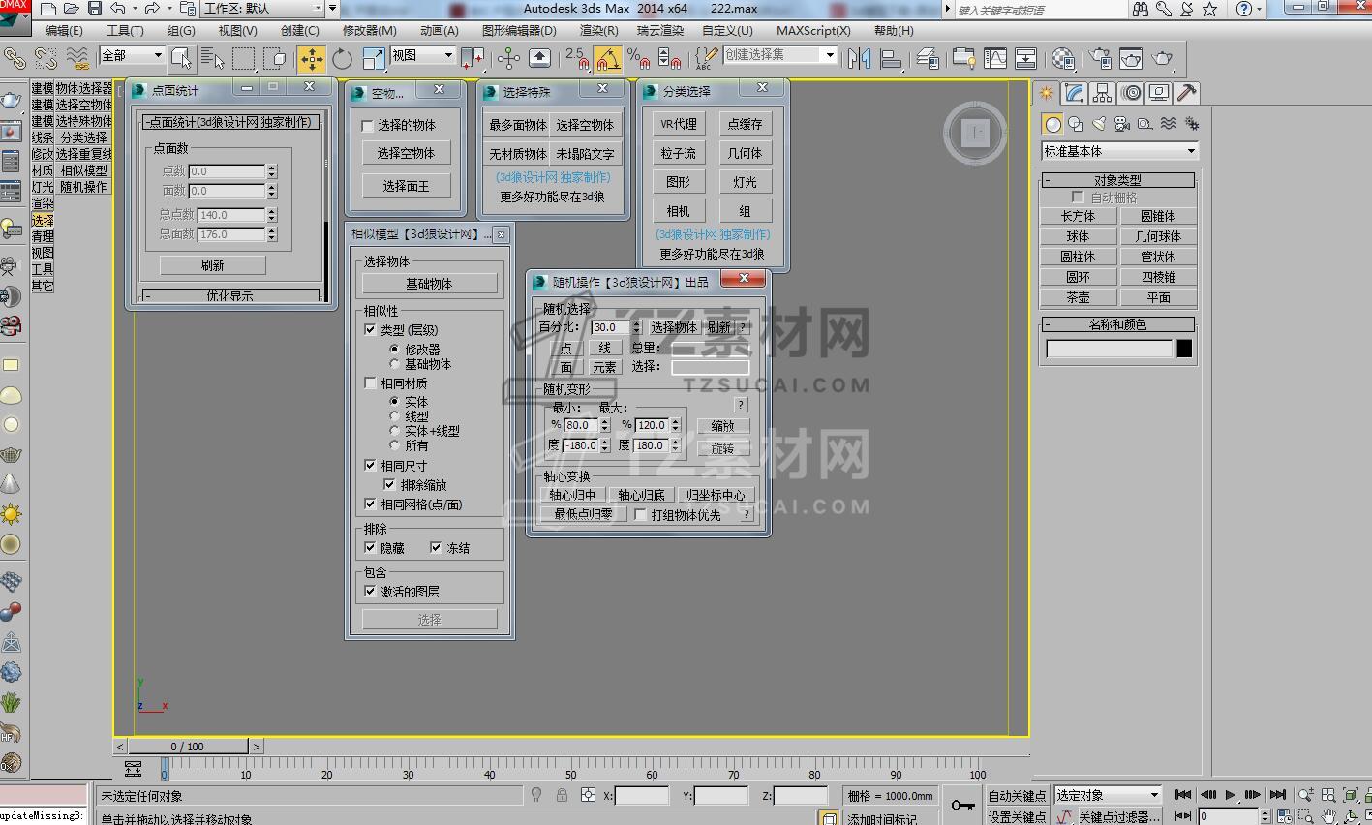Screen dimensions: 1372x825
Task: Open the Curve Editor from the toolbar
Action: pos(995,59)
